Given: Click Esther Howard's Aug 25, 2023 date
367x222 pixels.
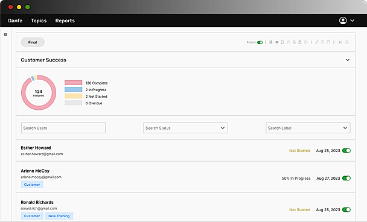Looking at the screenshot, I should 328,151.
